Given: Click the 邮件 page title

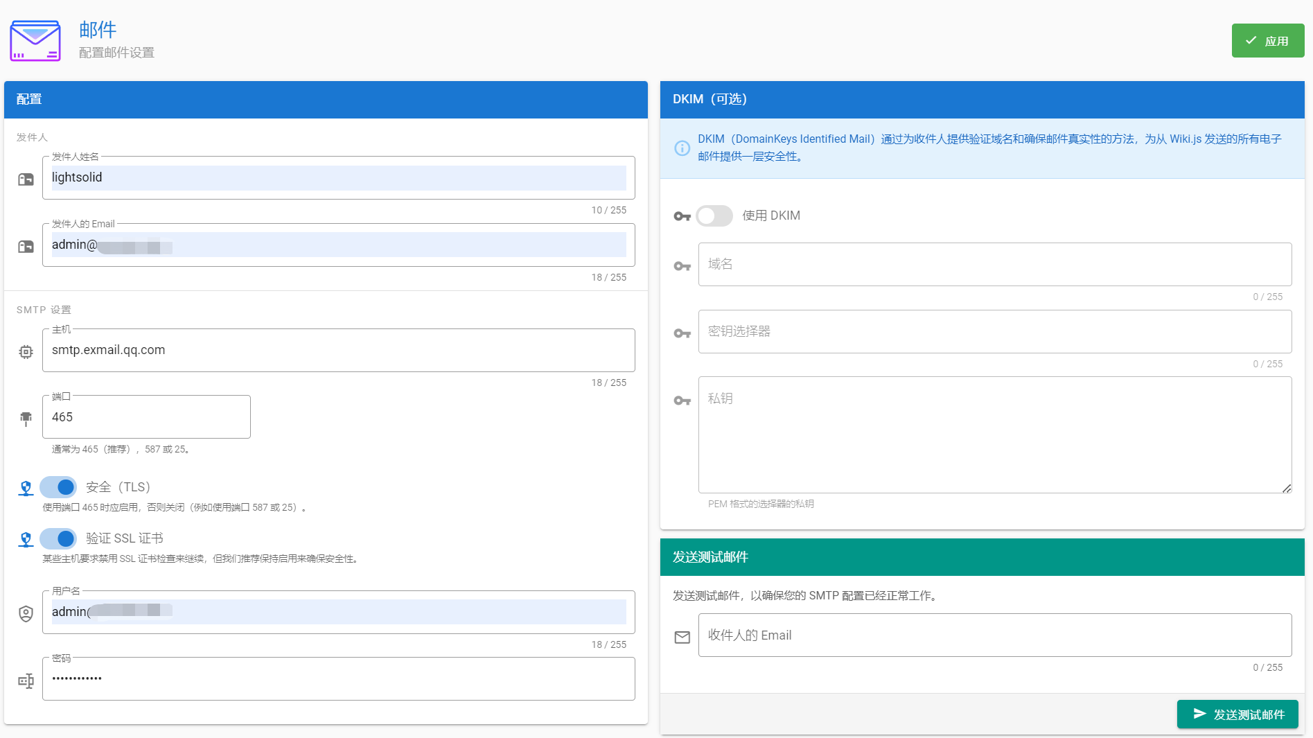Looking at the screenshot, I should point(98,30).
